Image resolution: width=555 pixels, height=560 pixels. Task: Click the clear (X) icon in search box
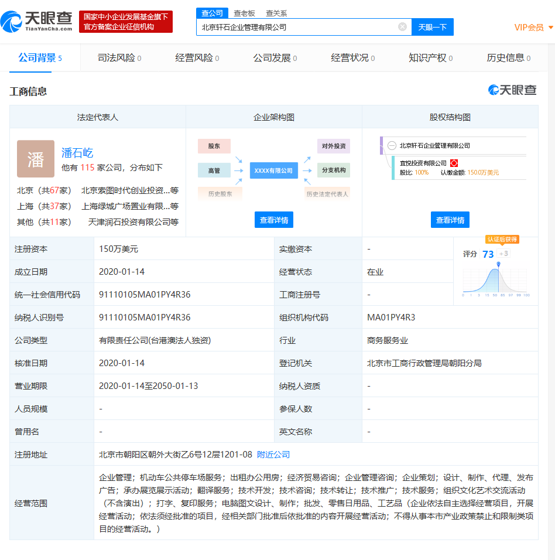pyautogui.click(x=402, y=26)
